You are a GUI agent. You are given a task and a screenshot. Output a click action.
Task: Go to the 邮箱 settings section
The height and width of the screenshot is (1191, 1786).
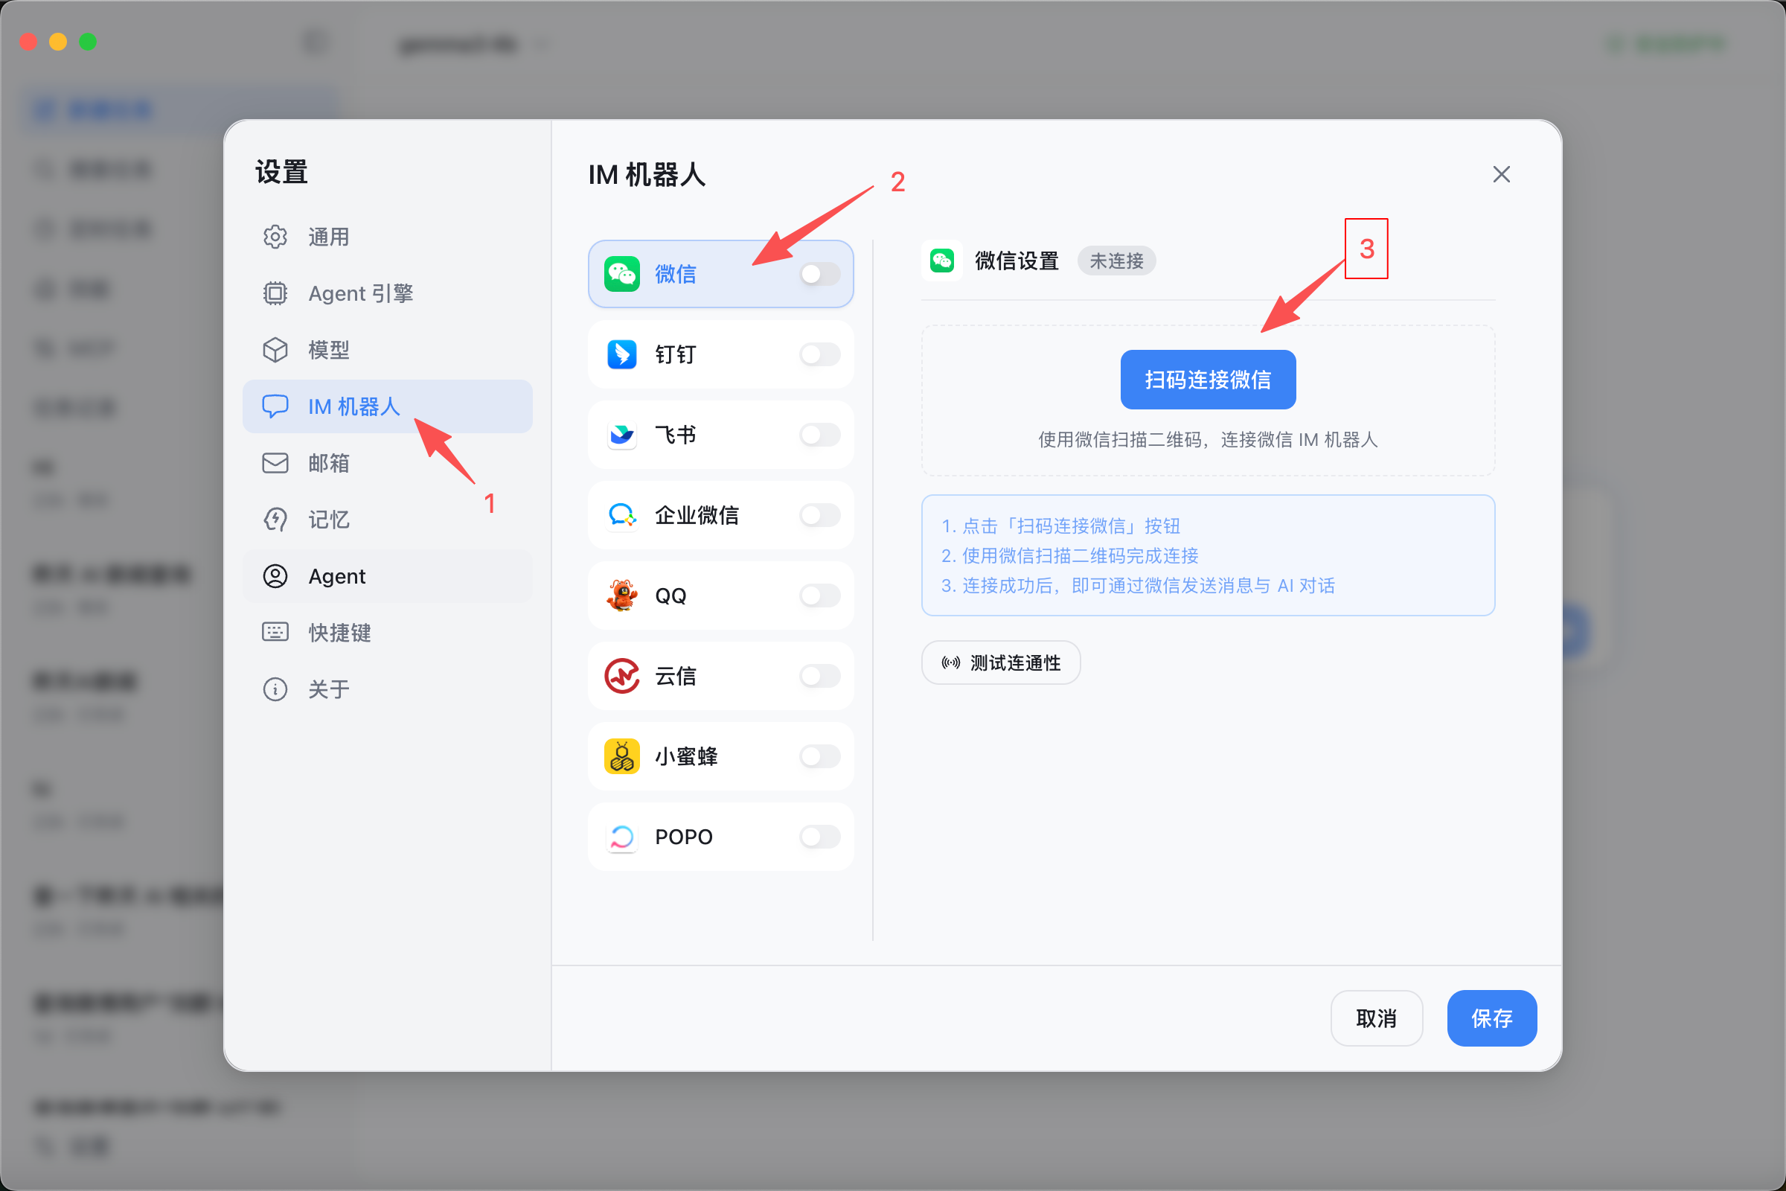click(x=387, y=462)
